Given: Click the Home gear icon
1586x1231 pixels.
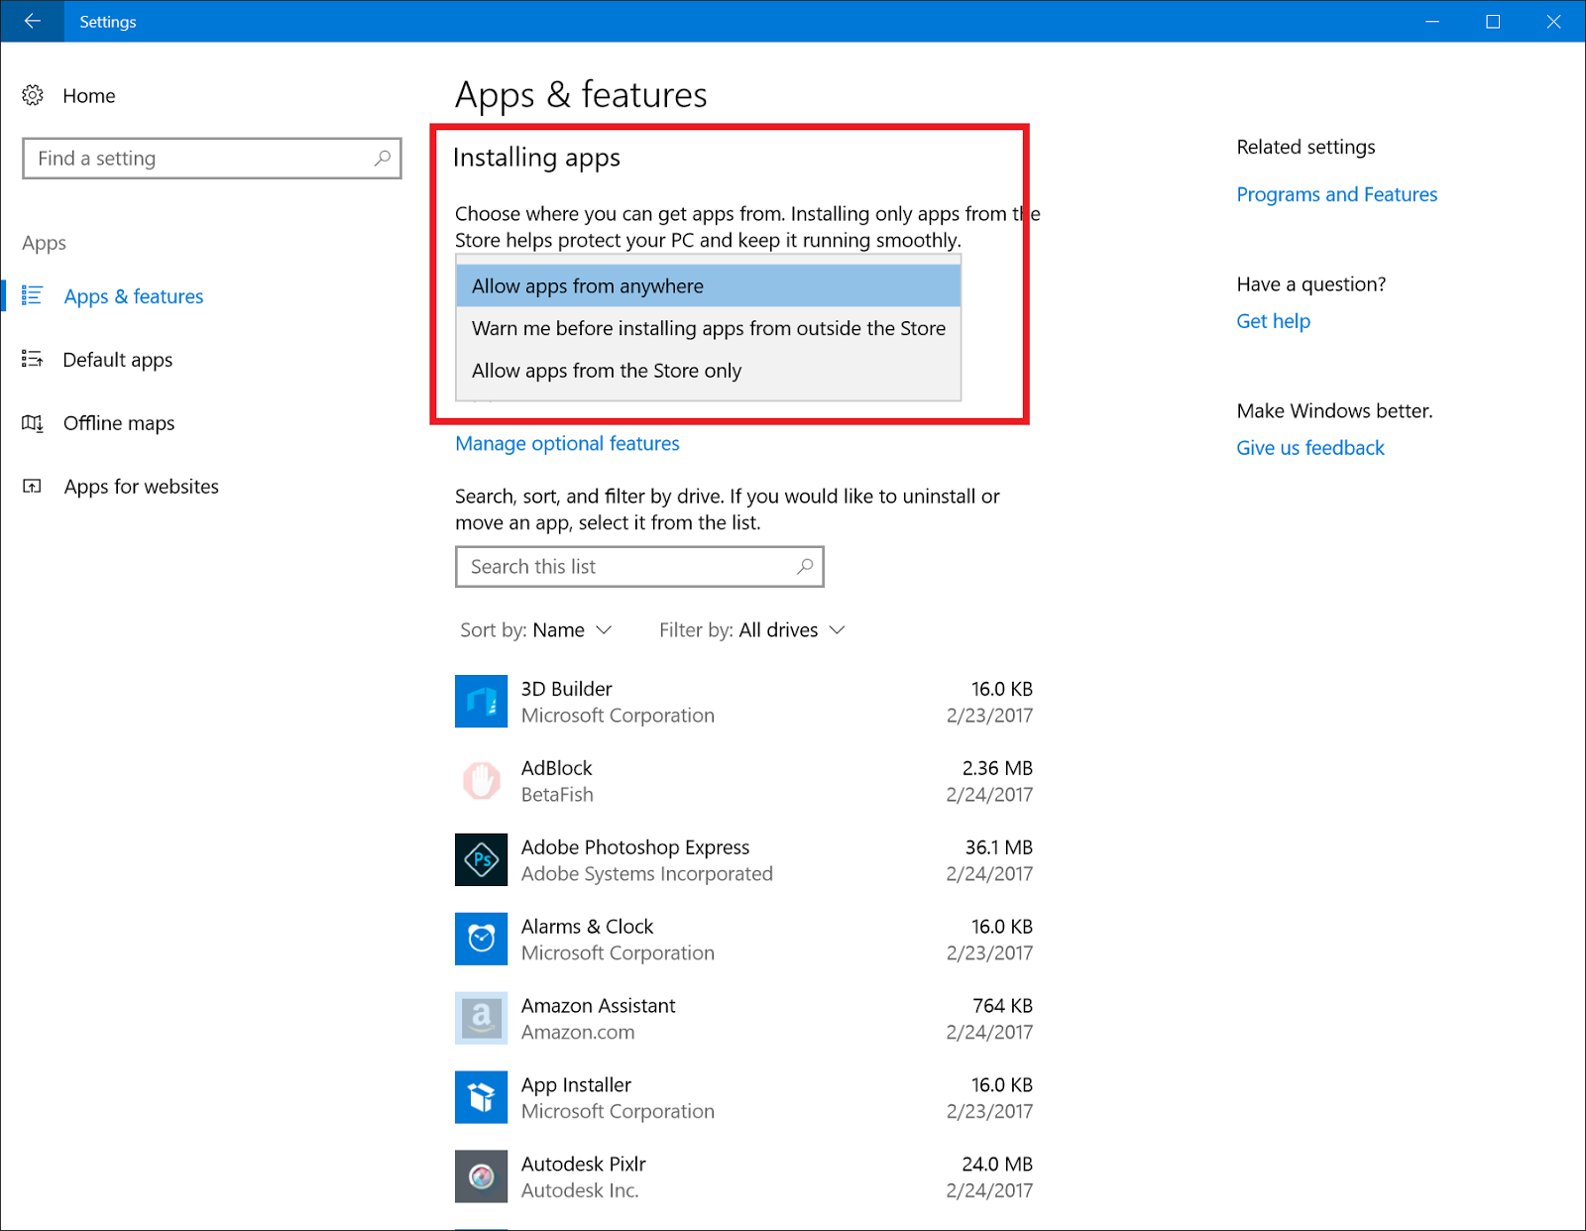Looking at the screenshot, I should (33, 95).
